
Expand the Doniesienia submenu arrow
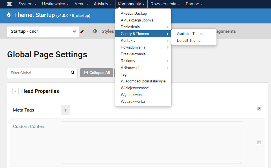(x=168, y=27)
